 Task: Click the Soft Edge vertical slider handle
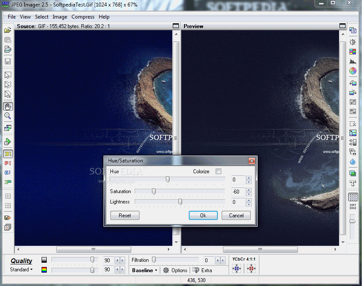[x=352, y=221]
